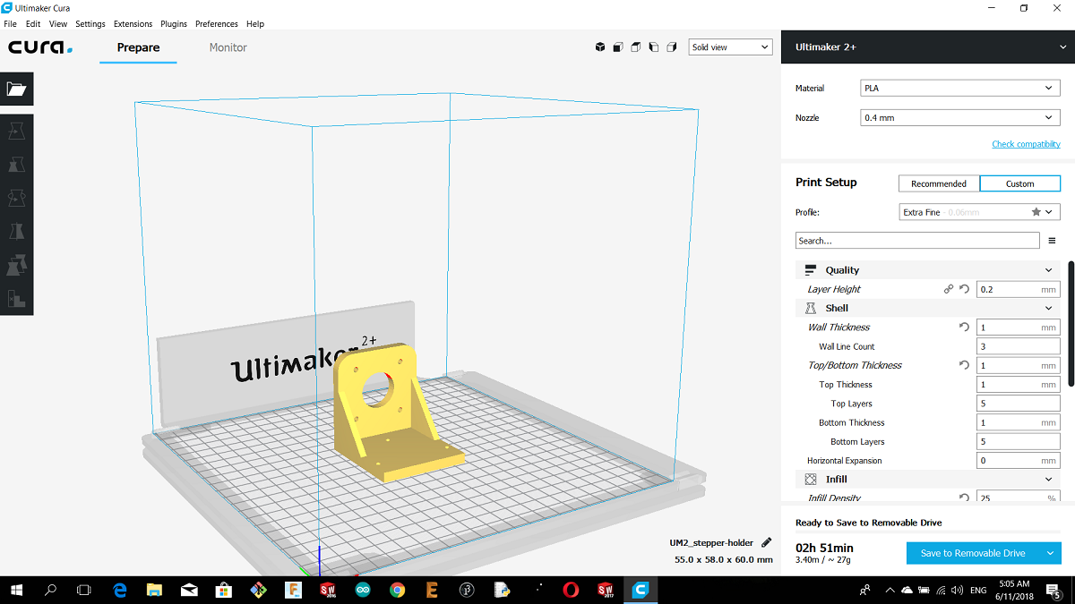Click the Open File folder icon
This screenshot has width=1075, height=604.
[16, 89]
